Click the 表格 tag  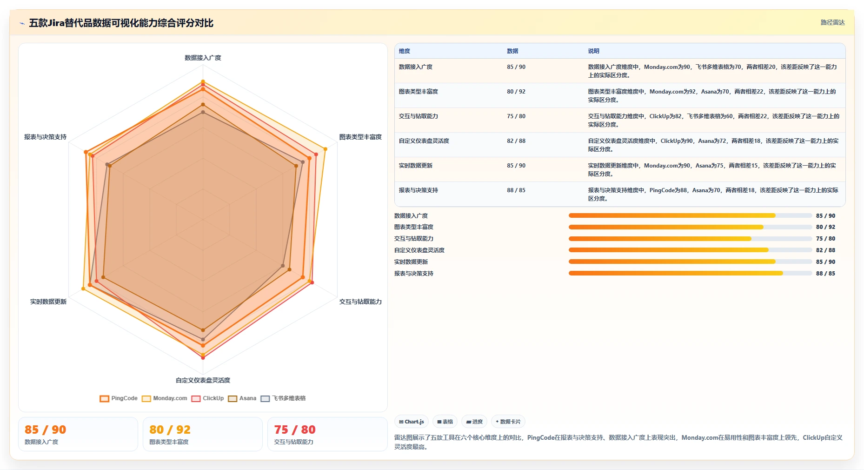(445, 422)
